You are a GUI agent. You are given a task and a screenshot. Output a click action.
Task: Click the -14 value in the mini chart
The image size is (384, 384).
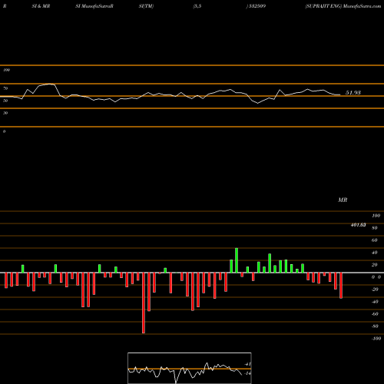[247, 373]
